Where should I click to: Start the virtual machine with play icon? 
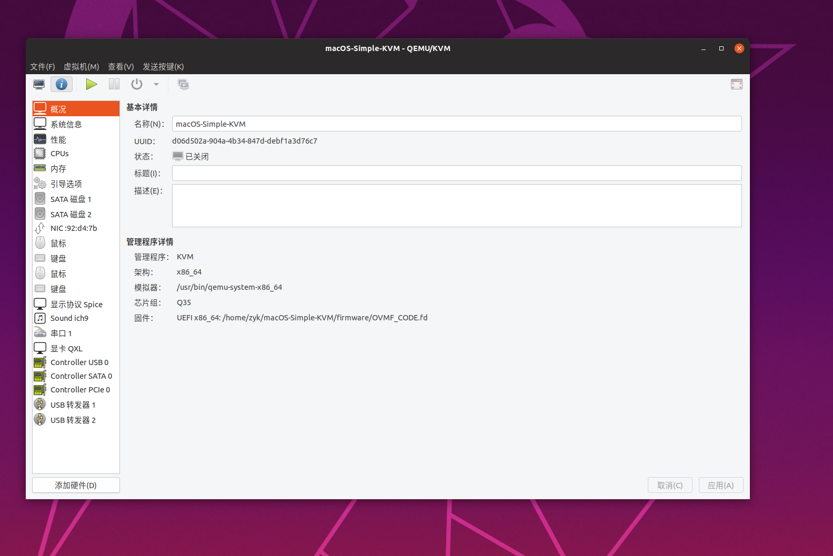point(92,84)
